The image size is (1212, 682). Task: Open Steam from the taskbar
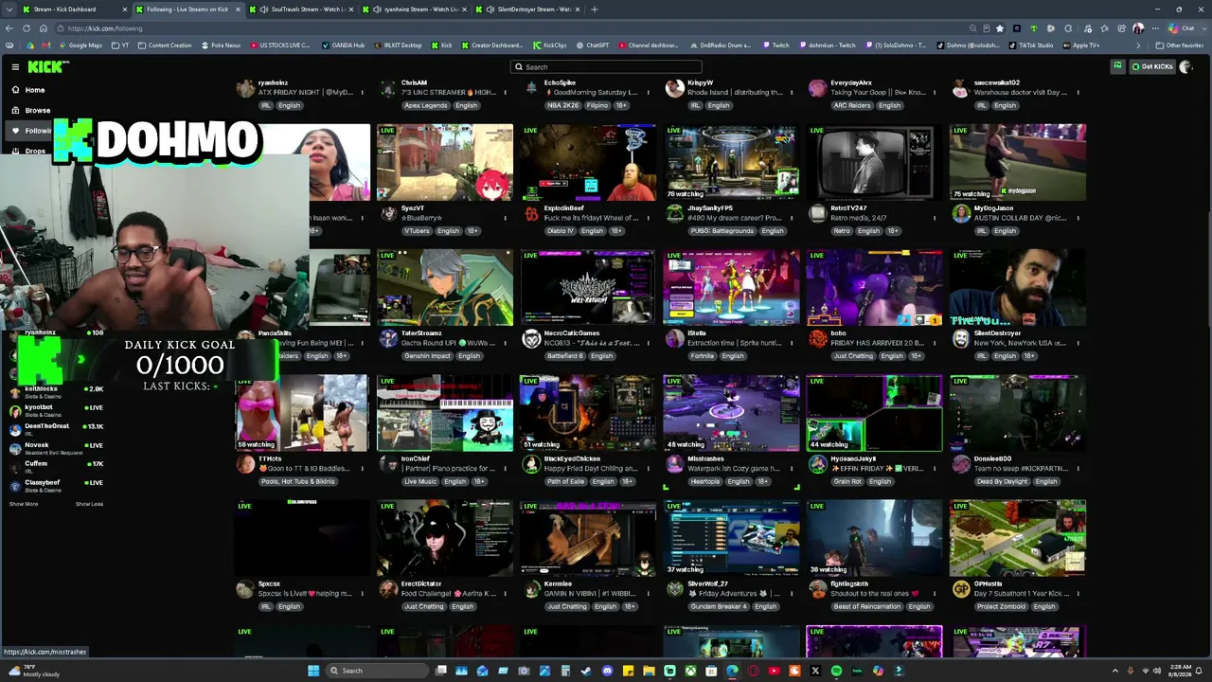(586, 671)
